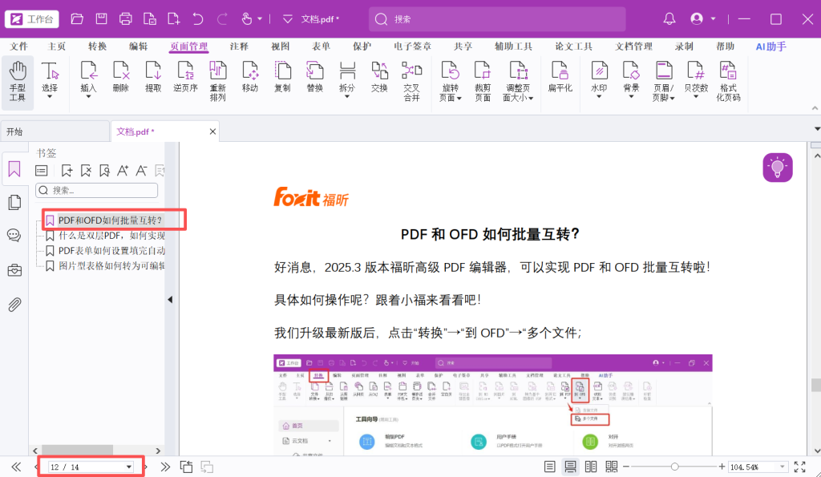Open the comments panel in left sidebar
The height and width of the screenshot is (477, 821).
pos(14,236)
